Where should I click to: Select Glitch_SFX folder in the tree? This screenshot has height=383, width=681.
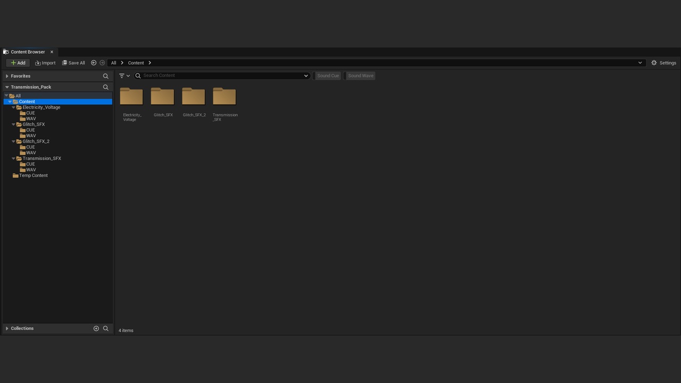(x=34, y=124)
